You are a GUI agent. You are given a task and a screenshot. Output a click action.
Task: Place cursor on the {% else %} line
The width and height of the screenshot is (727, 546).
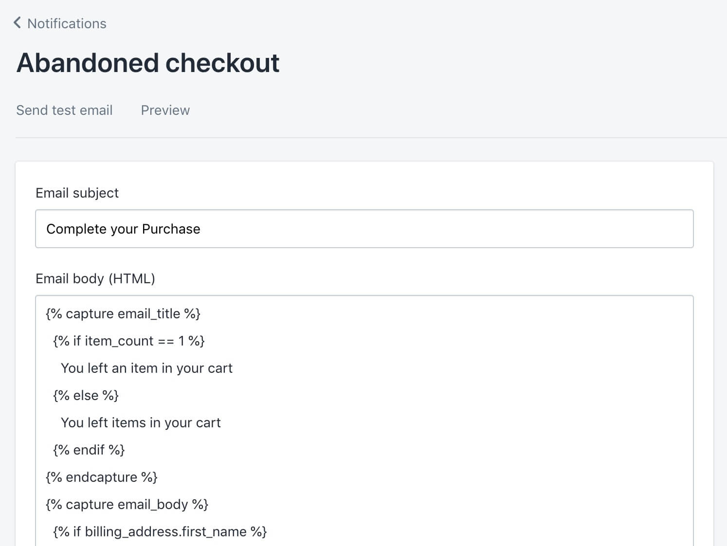click(x=86, y=396)
